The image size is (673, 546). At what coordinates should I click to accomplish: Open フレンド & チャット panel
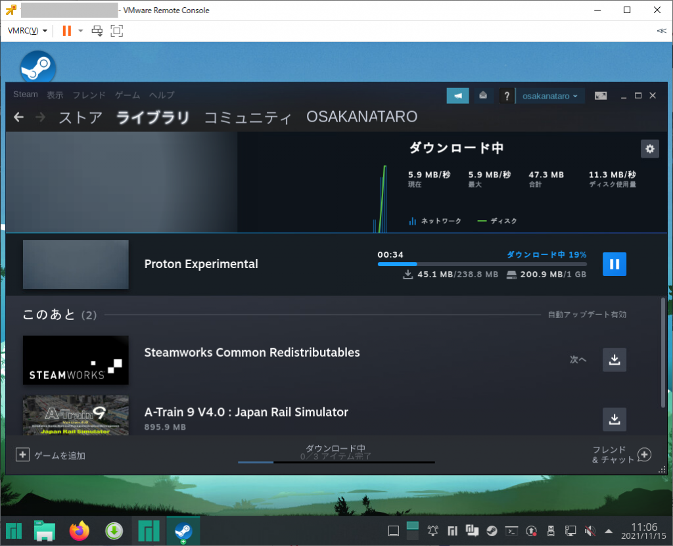click(x=622, y=455)
